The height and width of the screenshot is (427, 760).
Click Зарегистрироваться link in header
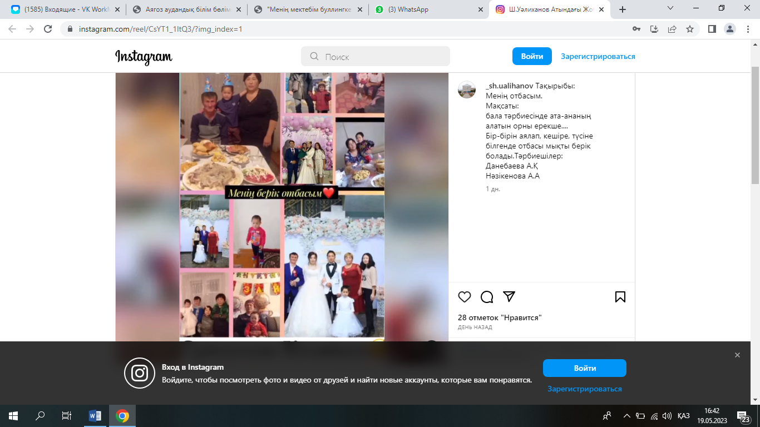pos(598,56)
